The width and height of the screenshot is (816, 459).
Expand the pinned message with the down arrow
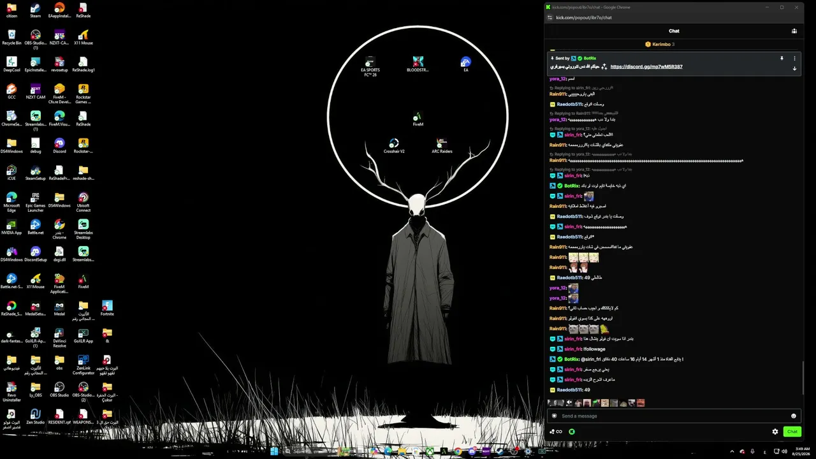click(794, 68)
